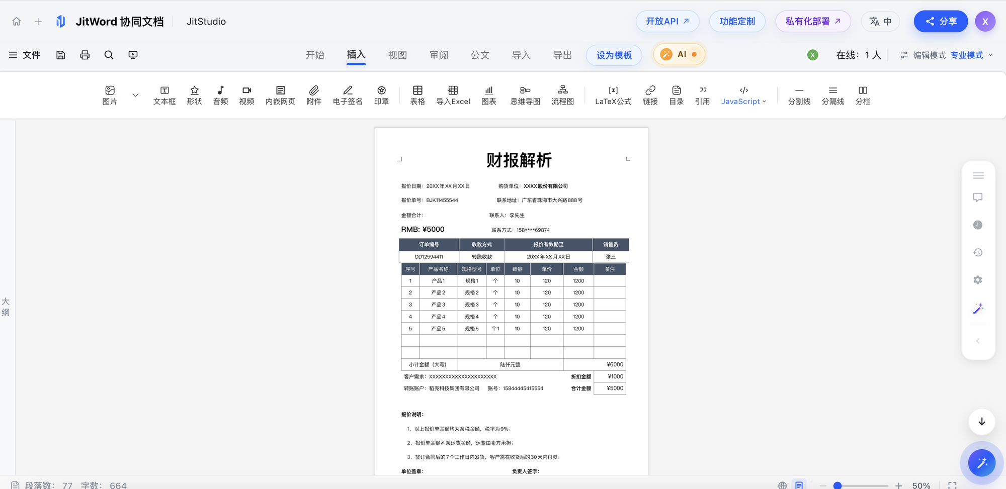Switch to the 开始 tab

tap(315, 55)
